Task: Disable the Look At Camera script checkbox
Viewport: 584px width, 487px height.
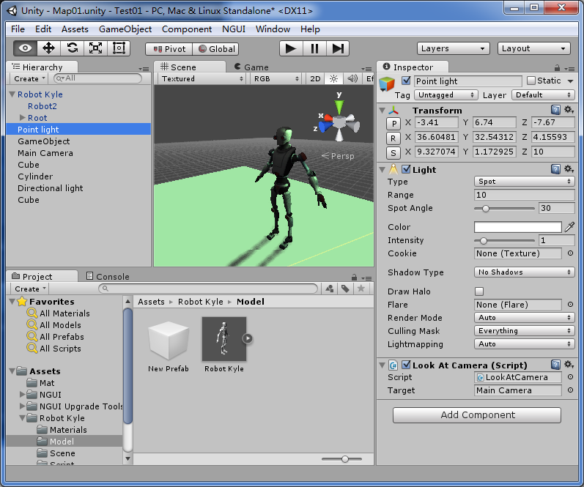Action: pyautogui.click(x=407, y=365)
